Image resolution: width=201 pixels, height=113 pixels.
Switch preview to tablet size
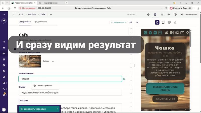[163, 22]
